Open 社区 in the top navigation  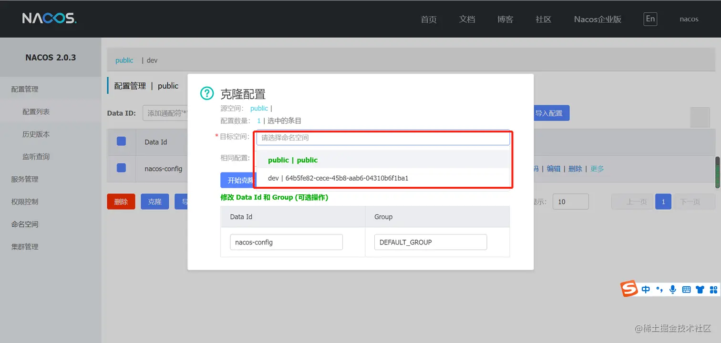point(543,19)
